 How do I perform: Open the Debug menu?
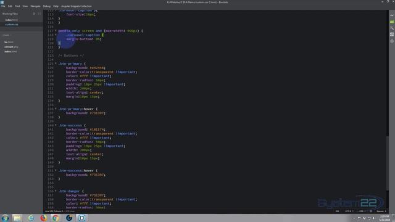47,6
